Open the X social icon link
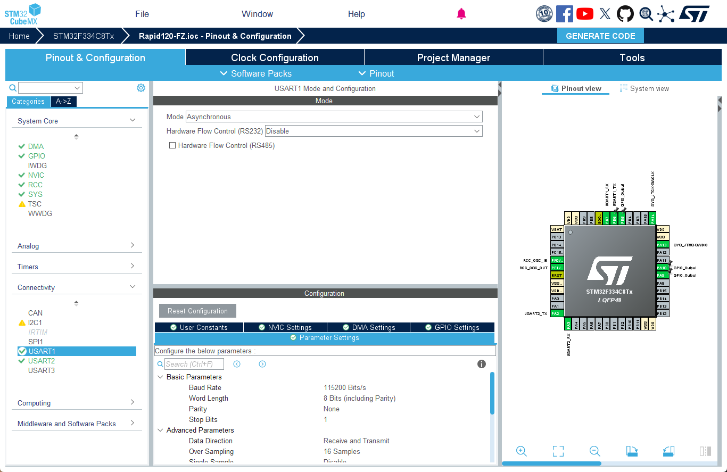 pos(605,14)
